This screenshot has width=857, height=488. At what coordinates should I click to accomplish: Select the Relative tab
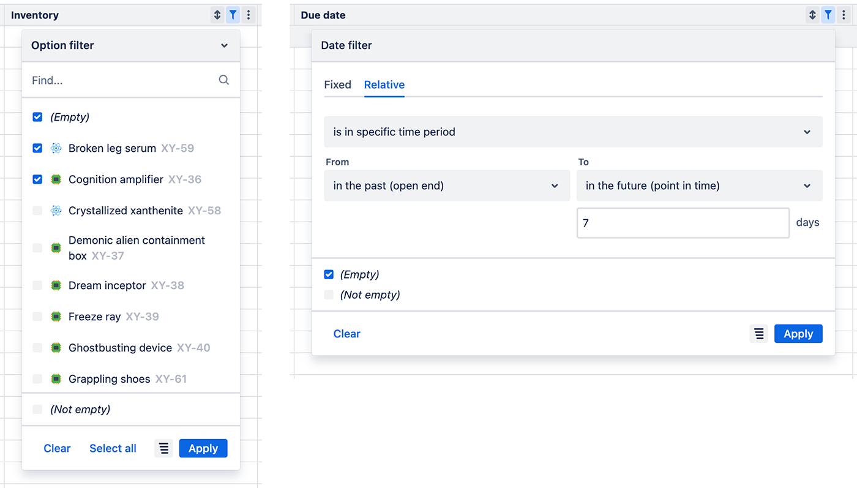(x=384, y=84)
